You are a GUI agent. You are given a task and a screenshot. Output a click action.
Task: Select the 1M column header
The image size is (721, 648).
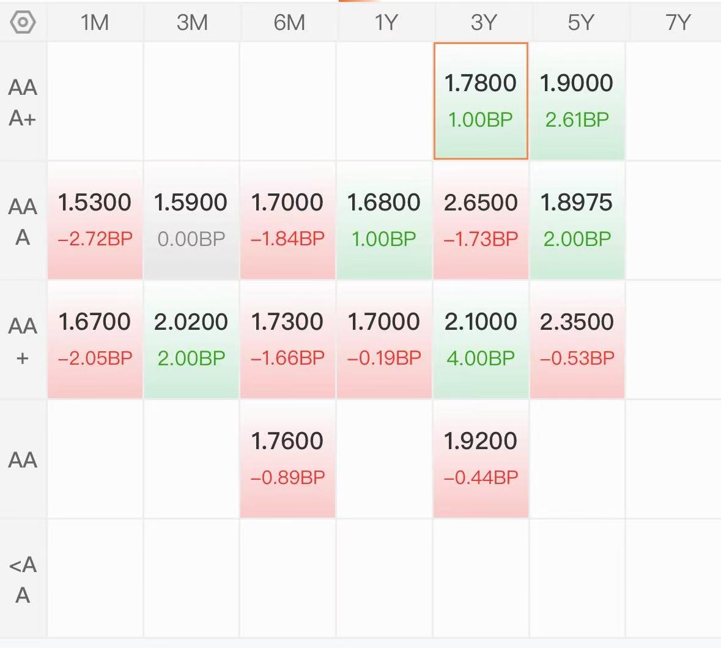click(95, 23)
